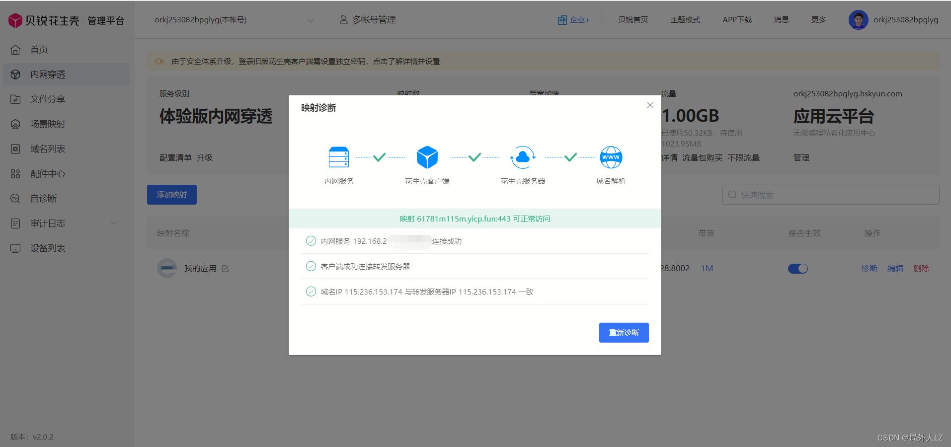Open 多帐号管理 link

click(374, 20)
